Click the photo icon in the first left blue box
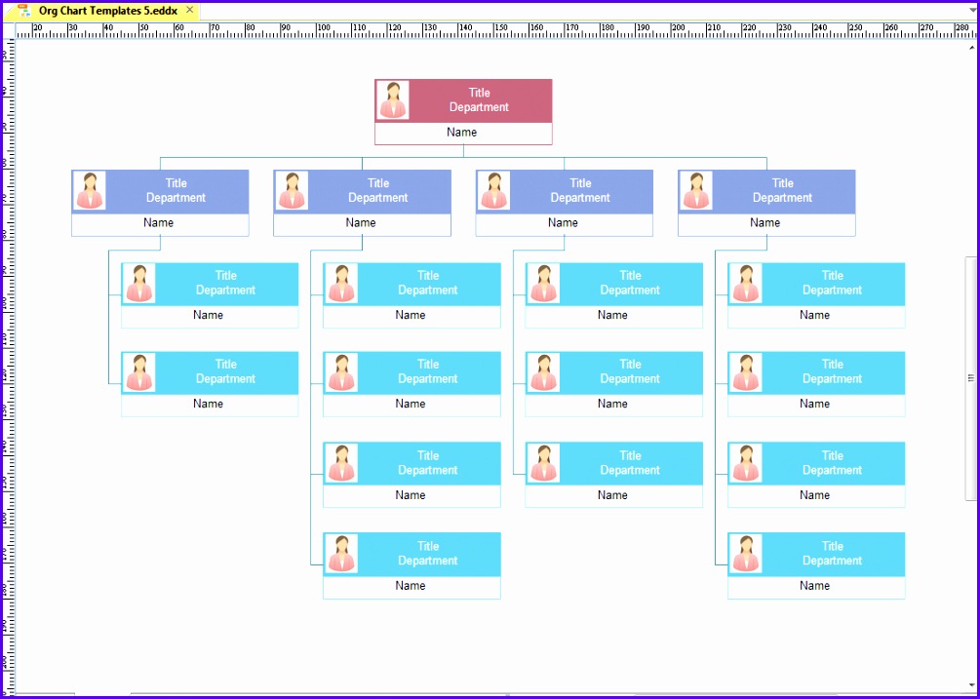This screenshot has height=699, width=980. click(138, 283)
